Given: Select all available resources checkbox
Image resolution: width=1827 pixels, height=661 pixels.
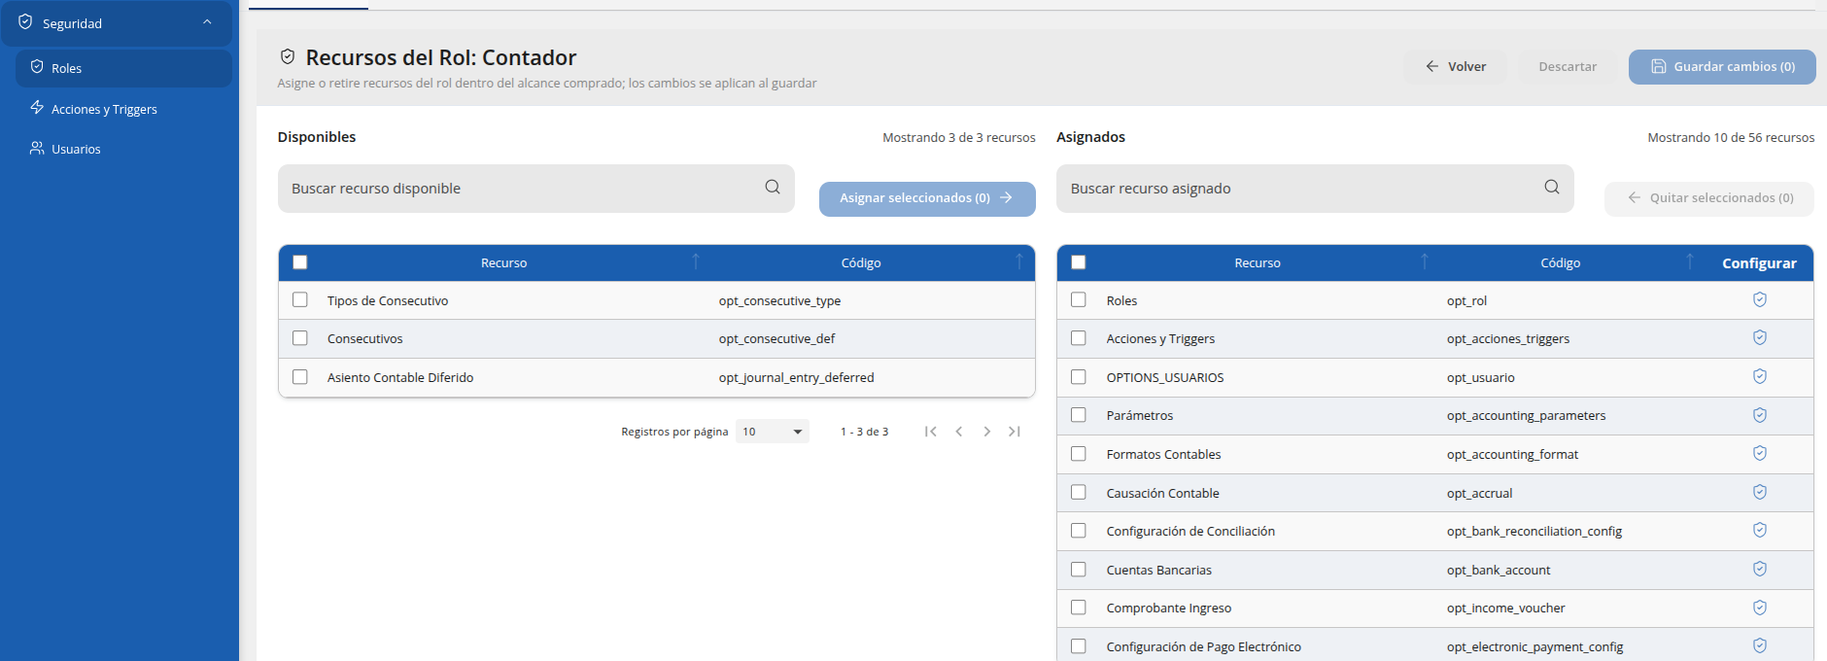Looking at the screenshot, I should click(x=300, y=262).
